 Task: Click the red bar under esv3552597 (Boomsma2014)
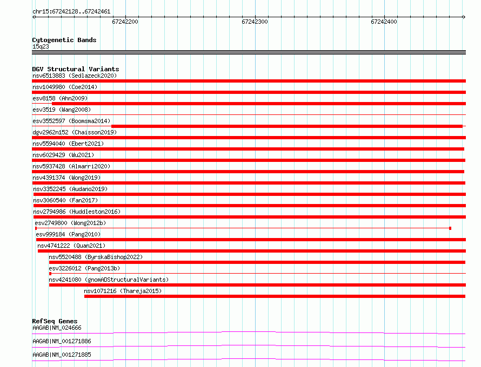coord(287,126)
